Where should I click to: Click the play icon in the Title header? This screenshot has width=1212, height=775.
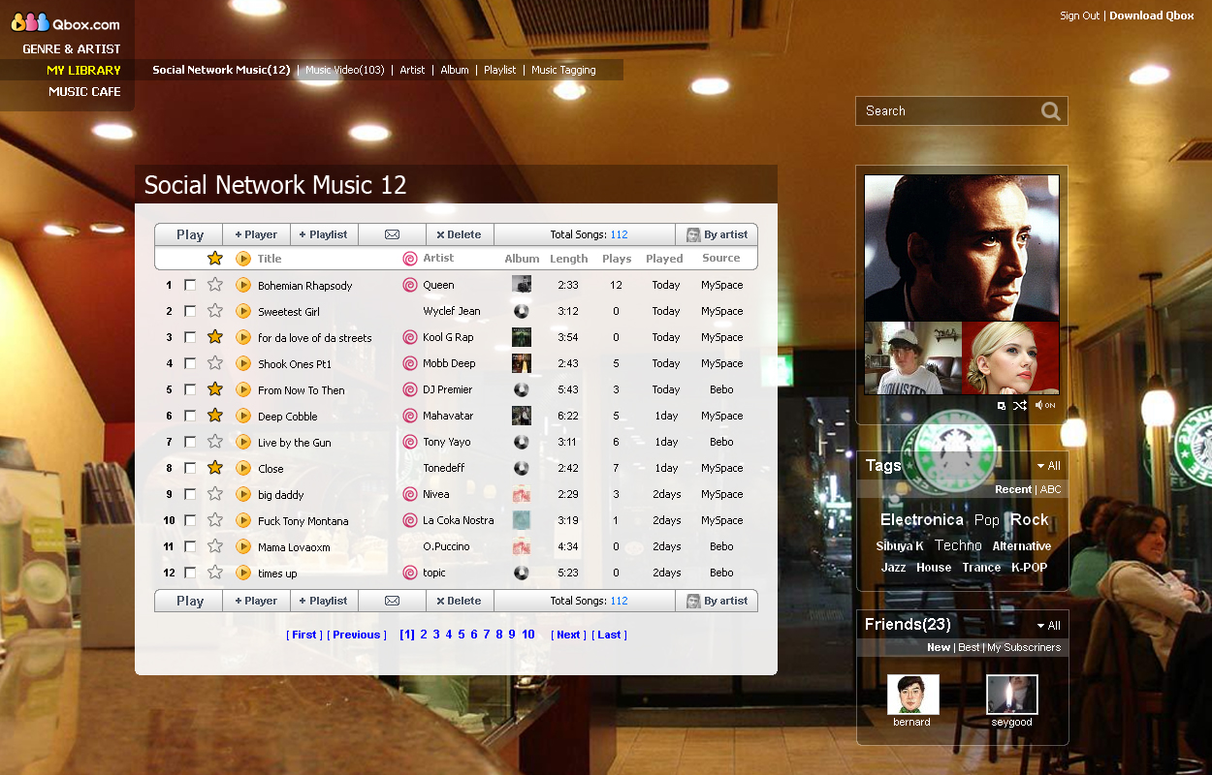[243, 259]
